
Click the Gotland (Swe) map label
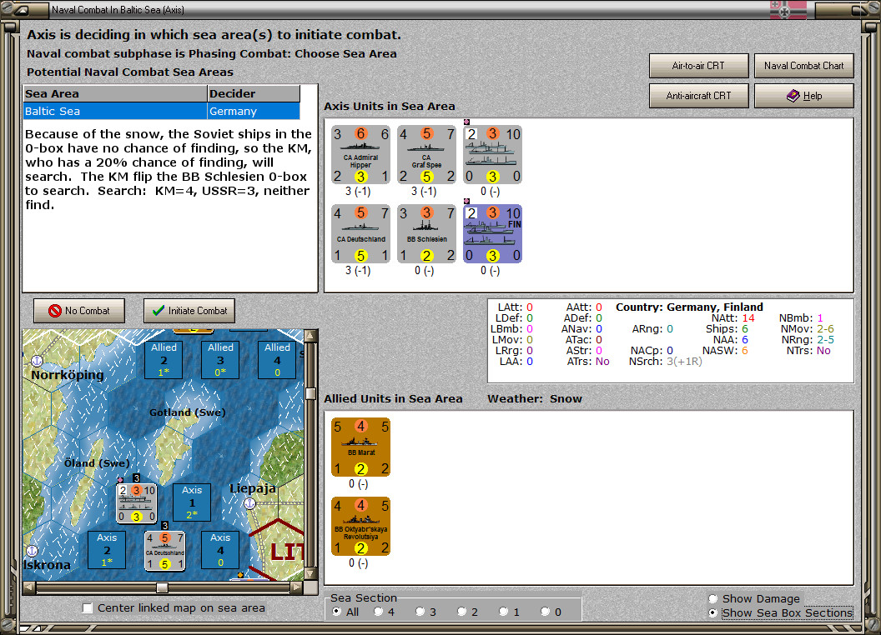[188, 412]
